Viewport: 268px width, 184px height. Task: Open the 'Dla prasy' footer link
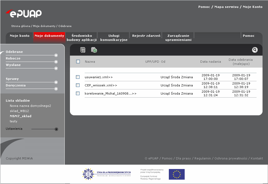183,158
